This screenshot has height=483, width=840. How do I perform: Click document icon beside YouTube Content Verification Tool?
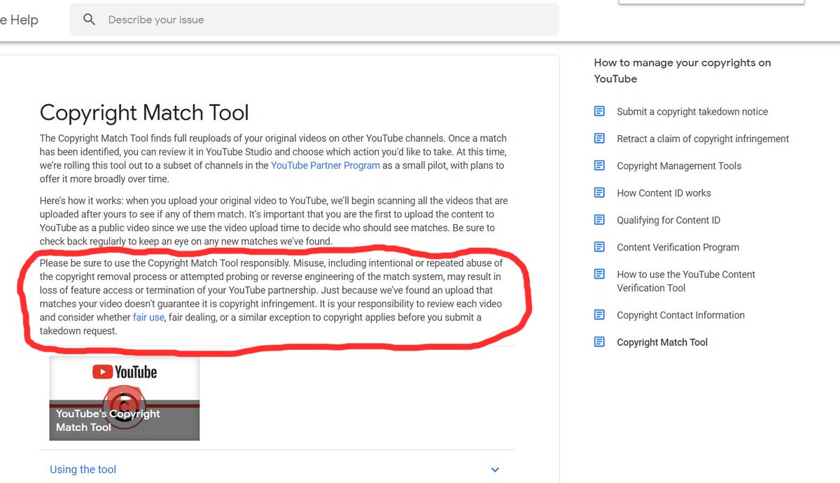click(x=599, y=274)
